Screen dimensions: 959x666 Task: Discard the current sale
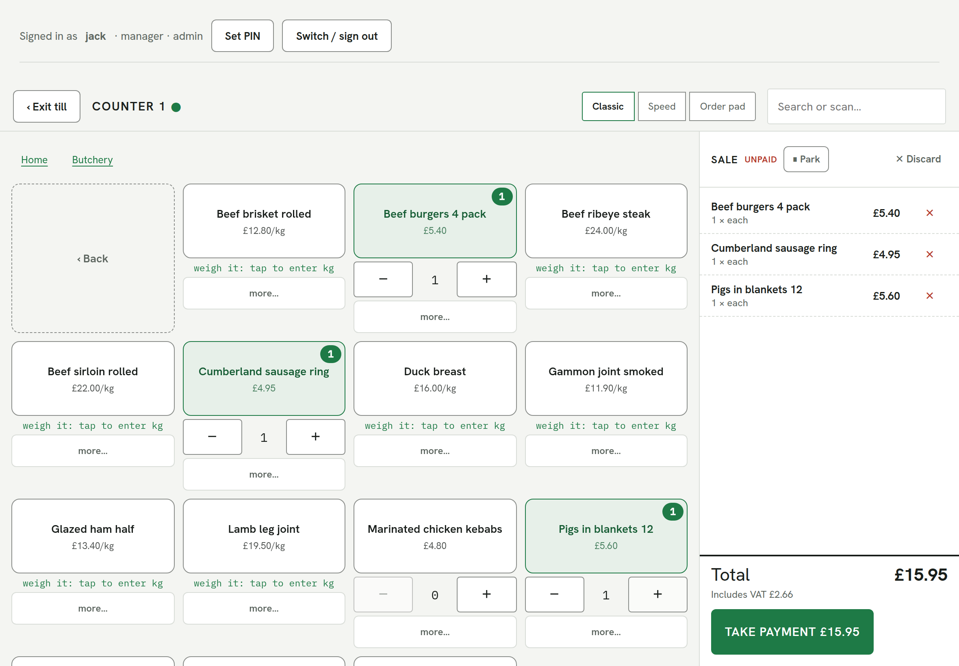pyautogui.click(x=918, y=159)
